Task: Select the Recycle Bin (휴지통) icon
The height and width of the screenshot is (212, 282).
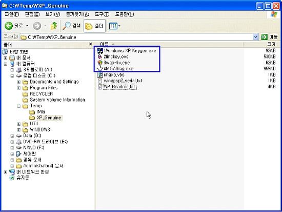Action: (12, 178)
